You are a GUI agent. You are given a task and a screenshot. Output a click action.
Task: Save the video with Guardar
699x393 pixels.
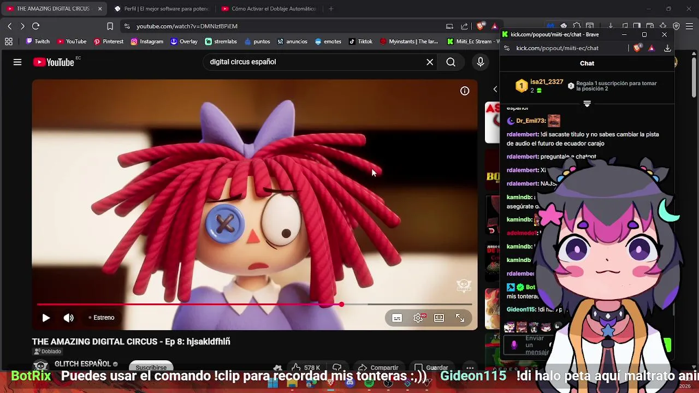(x=431, y=367)
